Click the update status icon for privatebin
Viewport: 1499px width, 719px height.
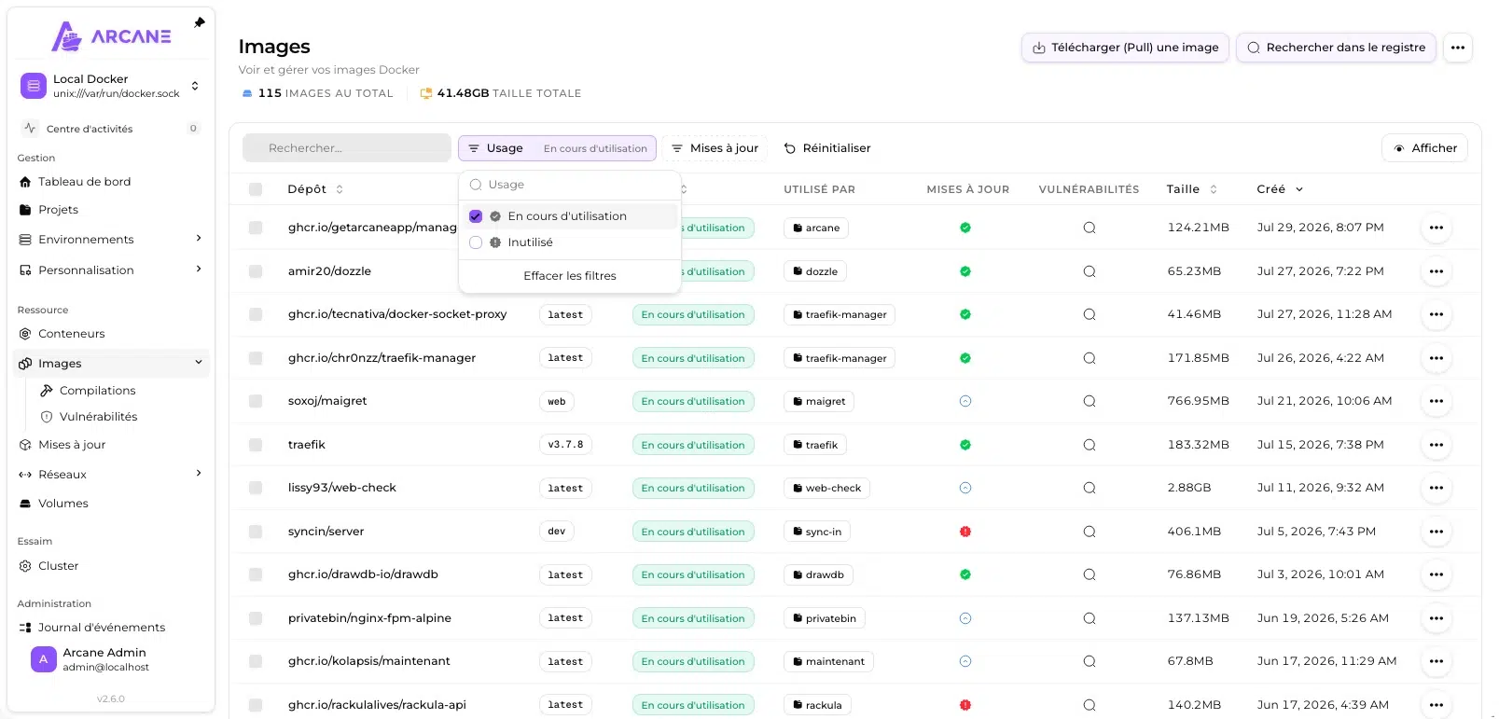(965, 618)
